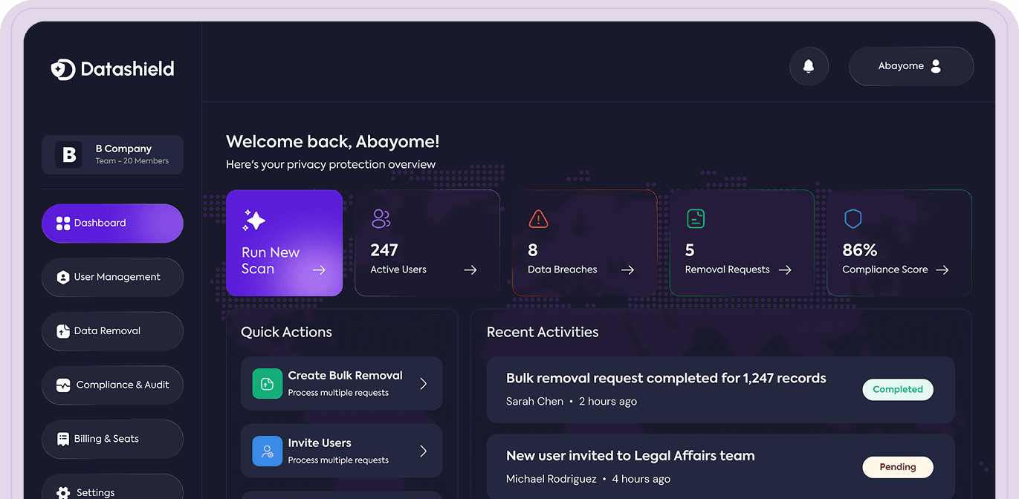This screenshot has height=499, width=1019.
Task: Expand the Create Bulk Removal chevron
Action: pyautogui.click(x=424, y=383)
